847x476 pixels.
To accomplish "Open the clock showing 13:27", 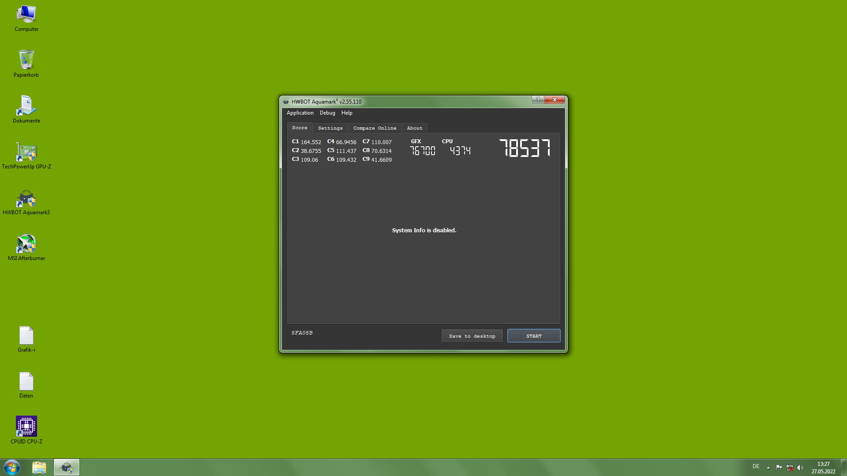I will pyautogui.click(x=823, y=468).
